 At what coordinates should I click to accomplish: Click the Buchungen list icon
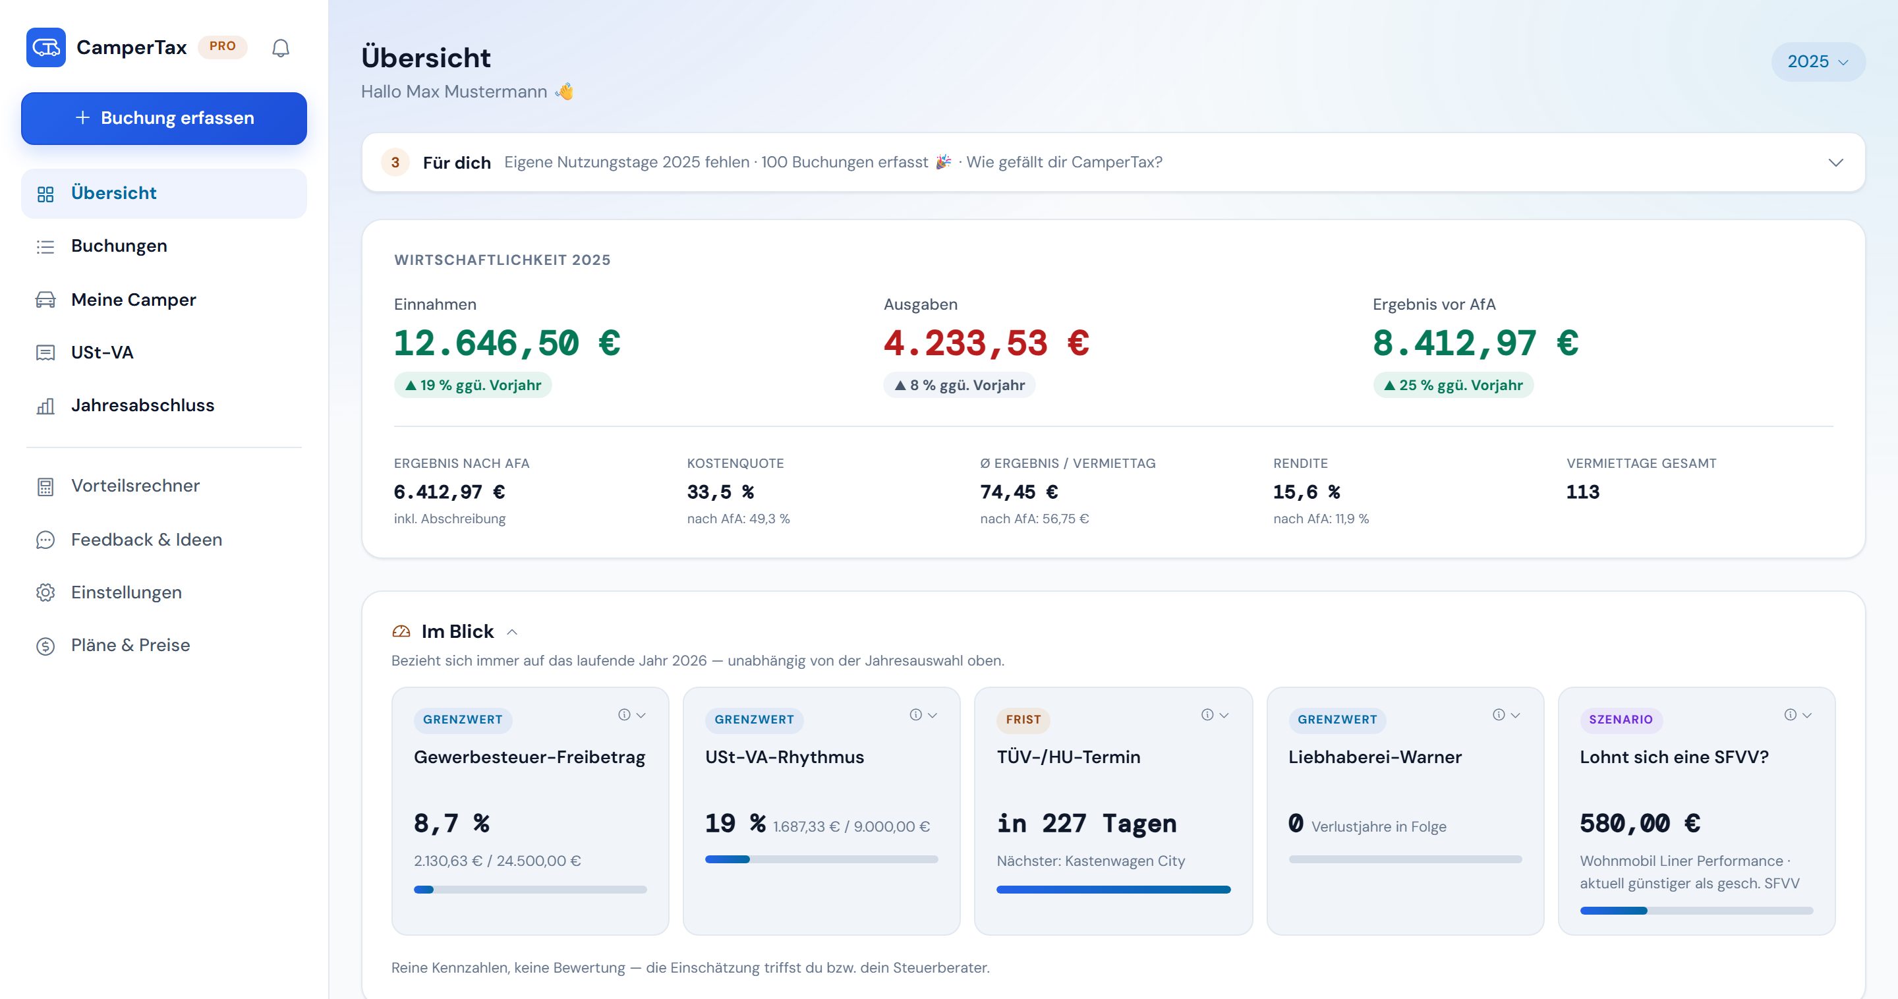pos(45,247)
